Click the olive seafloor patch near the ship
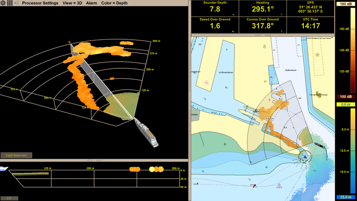 pyautogui.click(x=122, y=105)
